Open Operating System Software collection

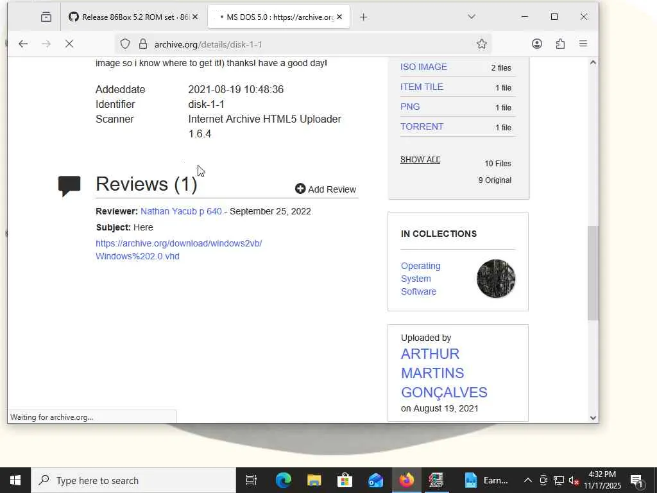[x=420, y=279]
